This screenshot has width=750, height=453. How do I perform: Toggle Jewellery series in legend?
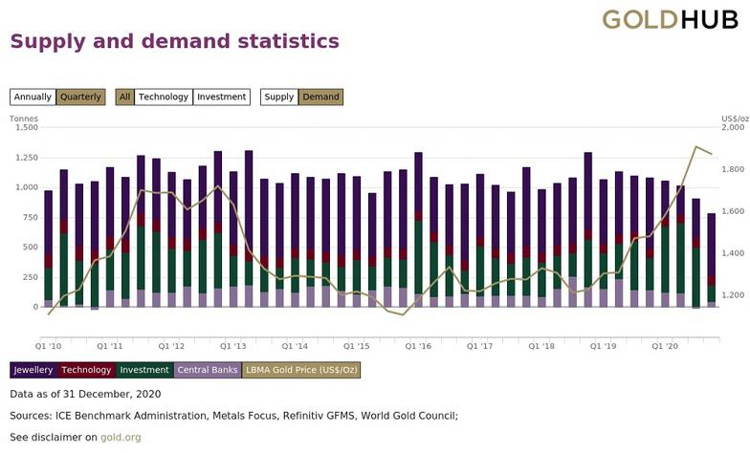(34, 370)
